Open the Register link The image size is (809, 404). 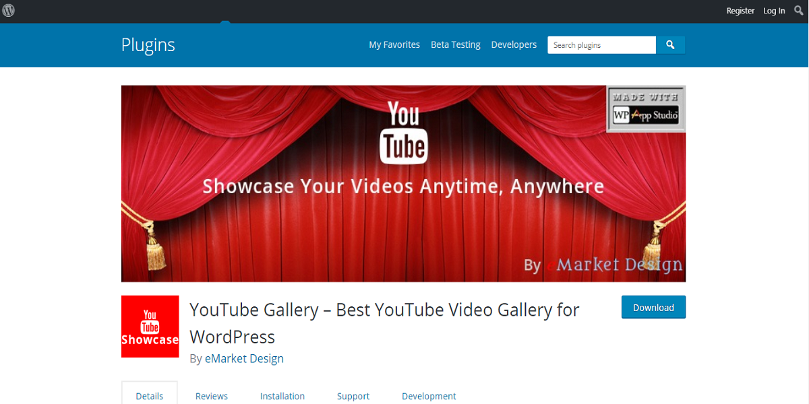(x=740, y=11)
